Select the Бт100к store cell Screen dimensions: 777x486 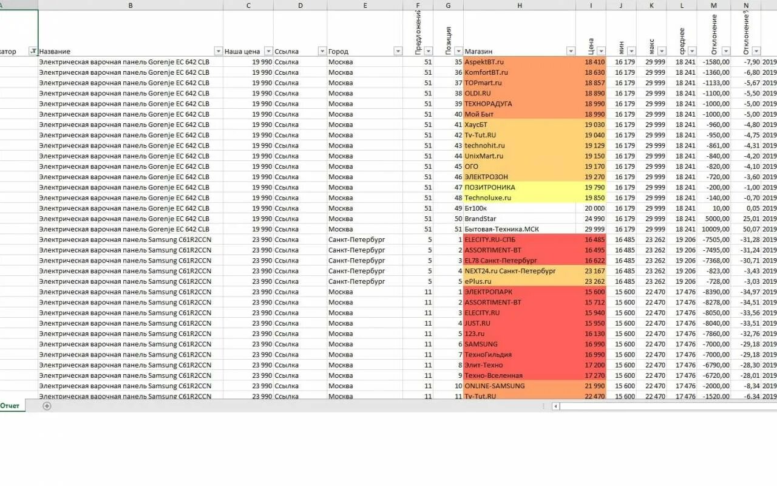(520, 208)
